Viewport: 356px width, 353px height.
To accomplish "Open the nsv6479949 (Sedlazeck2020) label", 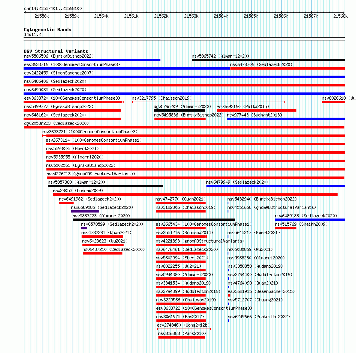I will click(x=237, y=182).
